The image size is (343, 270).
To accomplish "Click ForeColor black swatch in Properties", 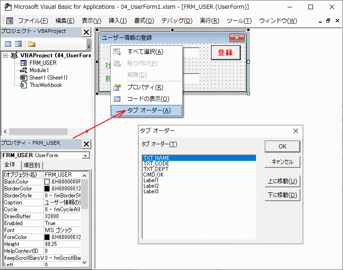I will pos(47,237).
